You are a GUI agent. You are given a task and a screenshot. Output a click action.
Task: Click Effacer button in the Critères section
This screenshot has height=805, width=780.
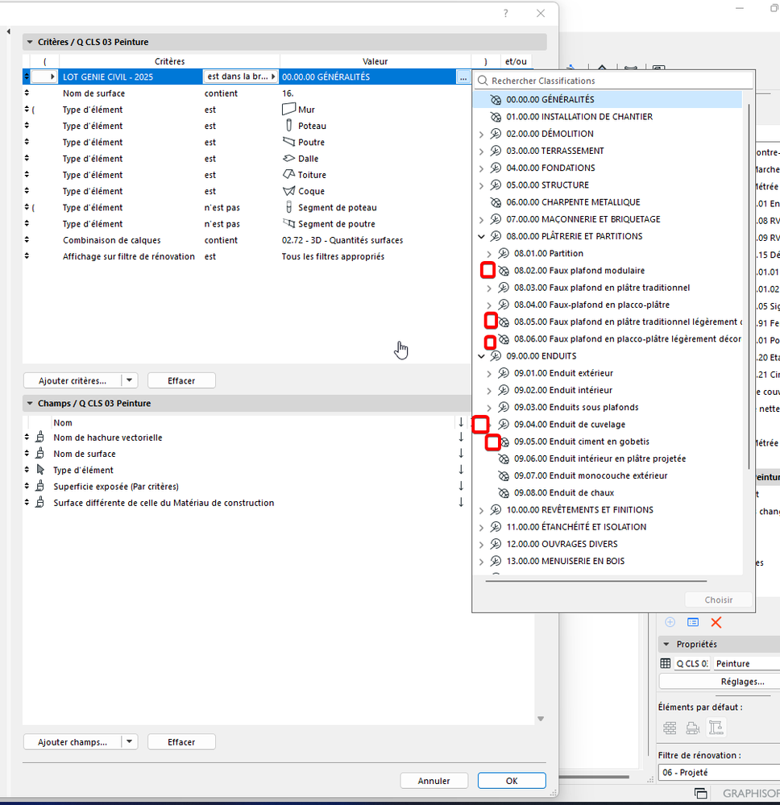coord(181,380)
